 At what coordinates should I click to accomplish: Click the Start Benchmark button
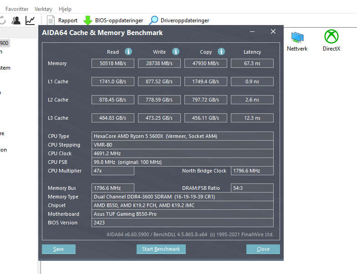[161, 249]
